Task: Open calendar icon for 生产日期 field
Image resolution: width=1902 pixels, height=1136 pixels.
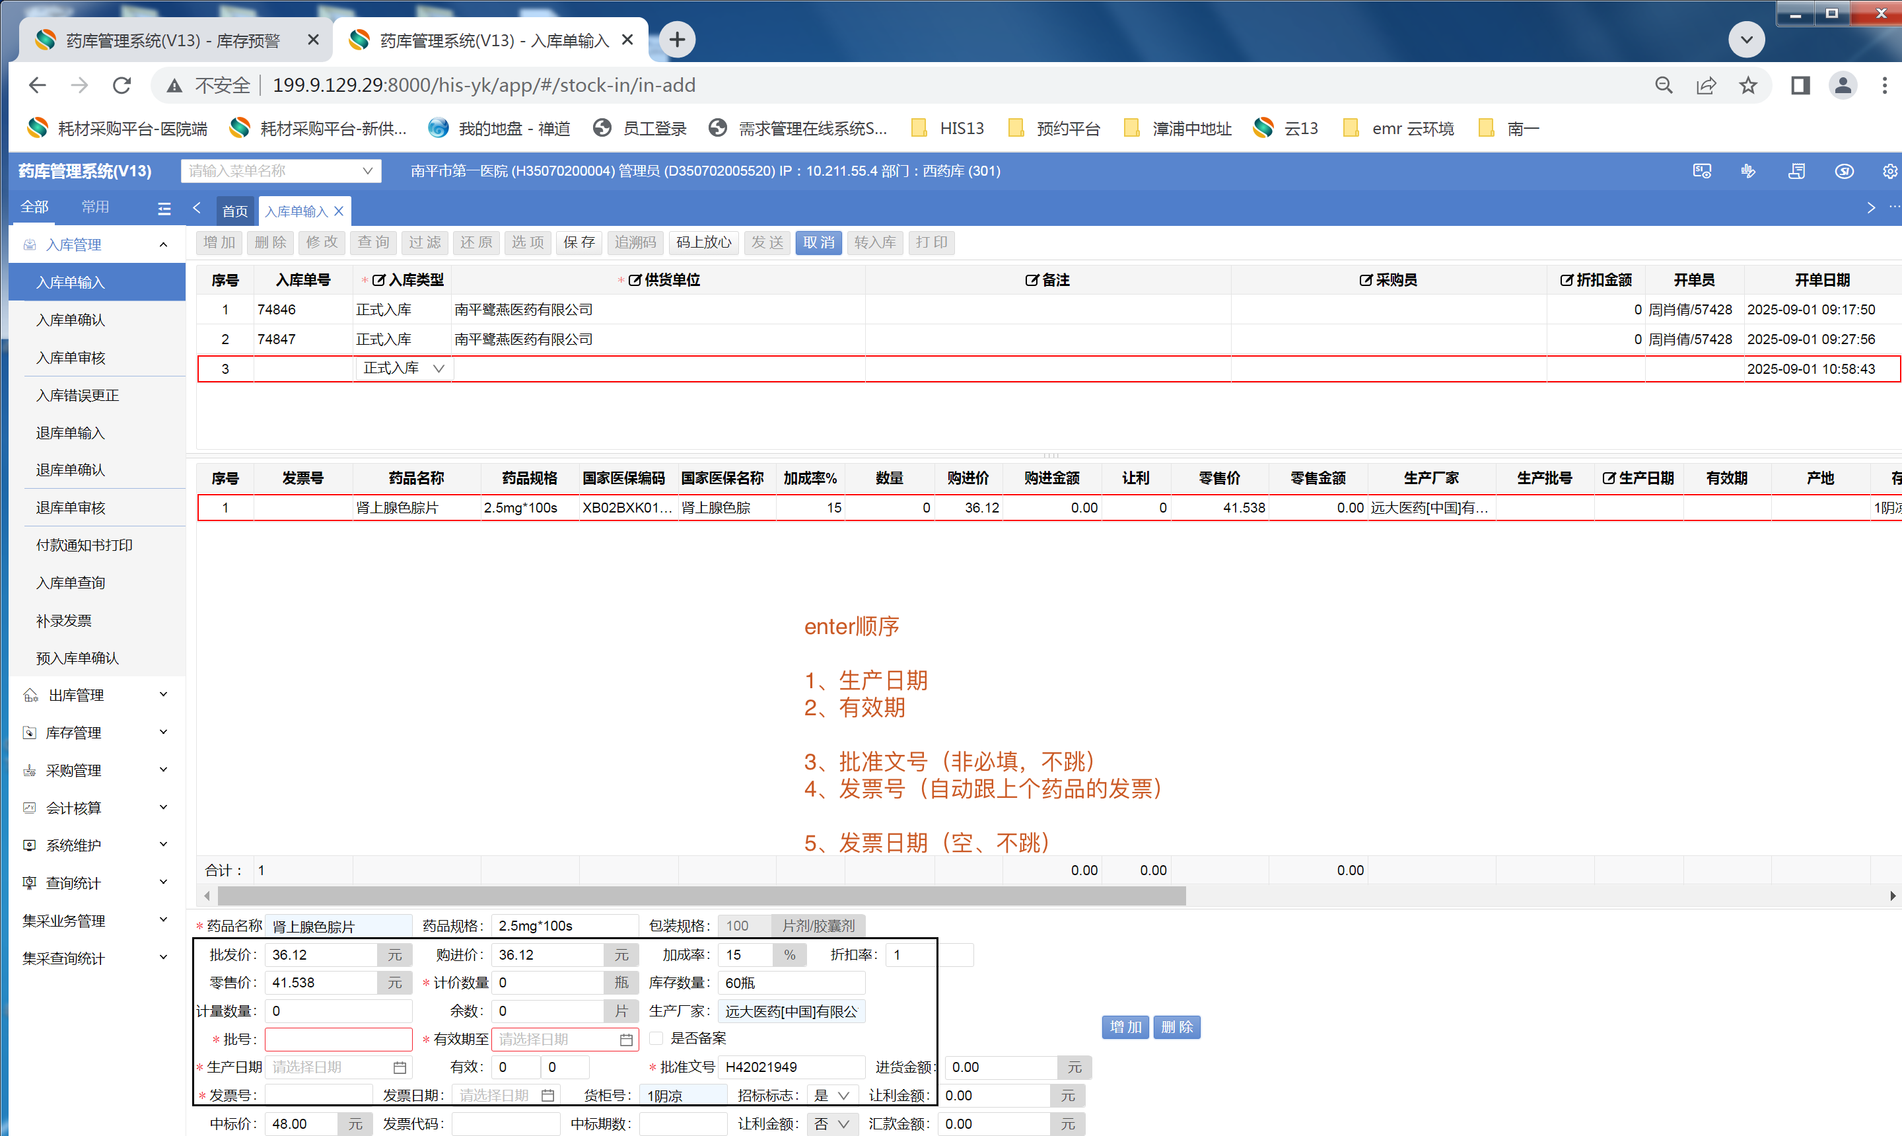Action: pos(399,1067)
